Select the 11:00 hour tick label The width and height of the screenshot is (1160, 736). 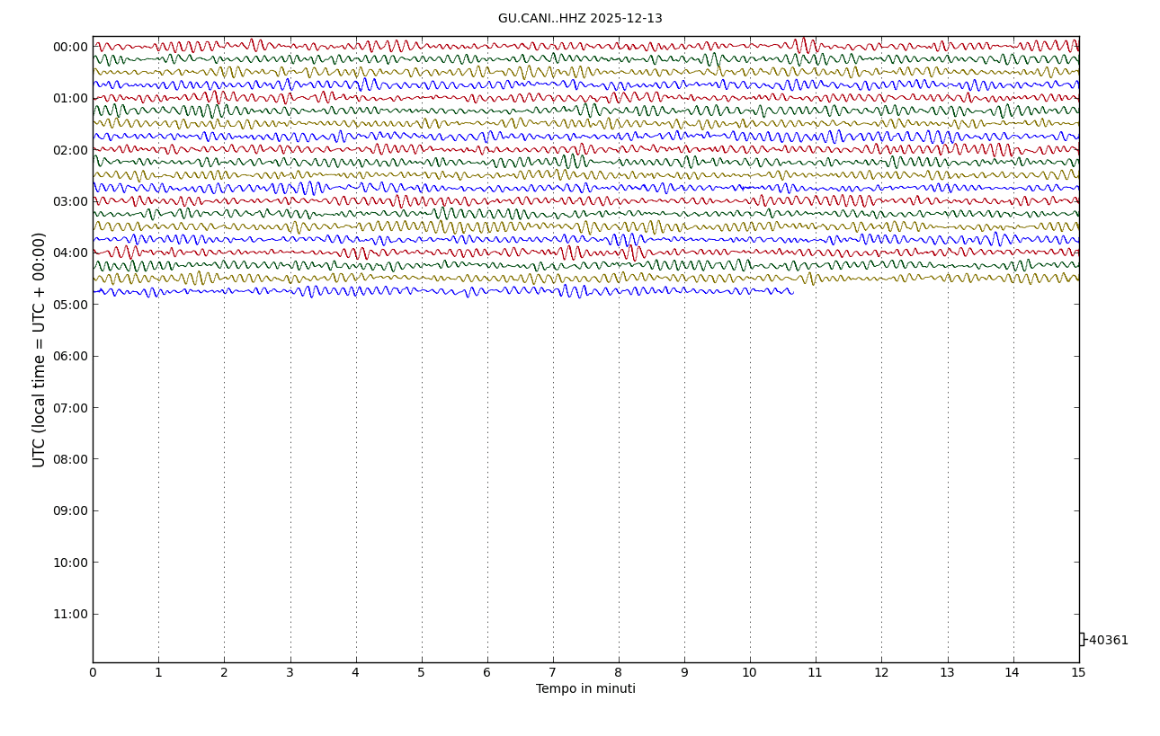70,615
